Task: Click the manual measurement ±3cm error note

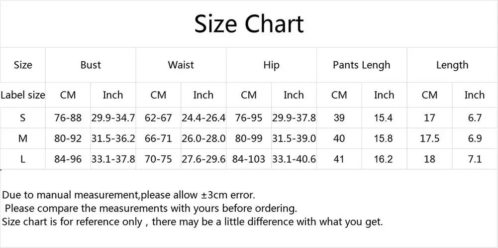Action: [129, 195]
